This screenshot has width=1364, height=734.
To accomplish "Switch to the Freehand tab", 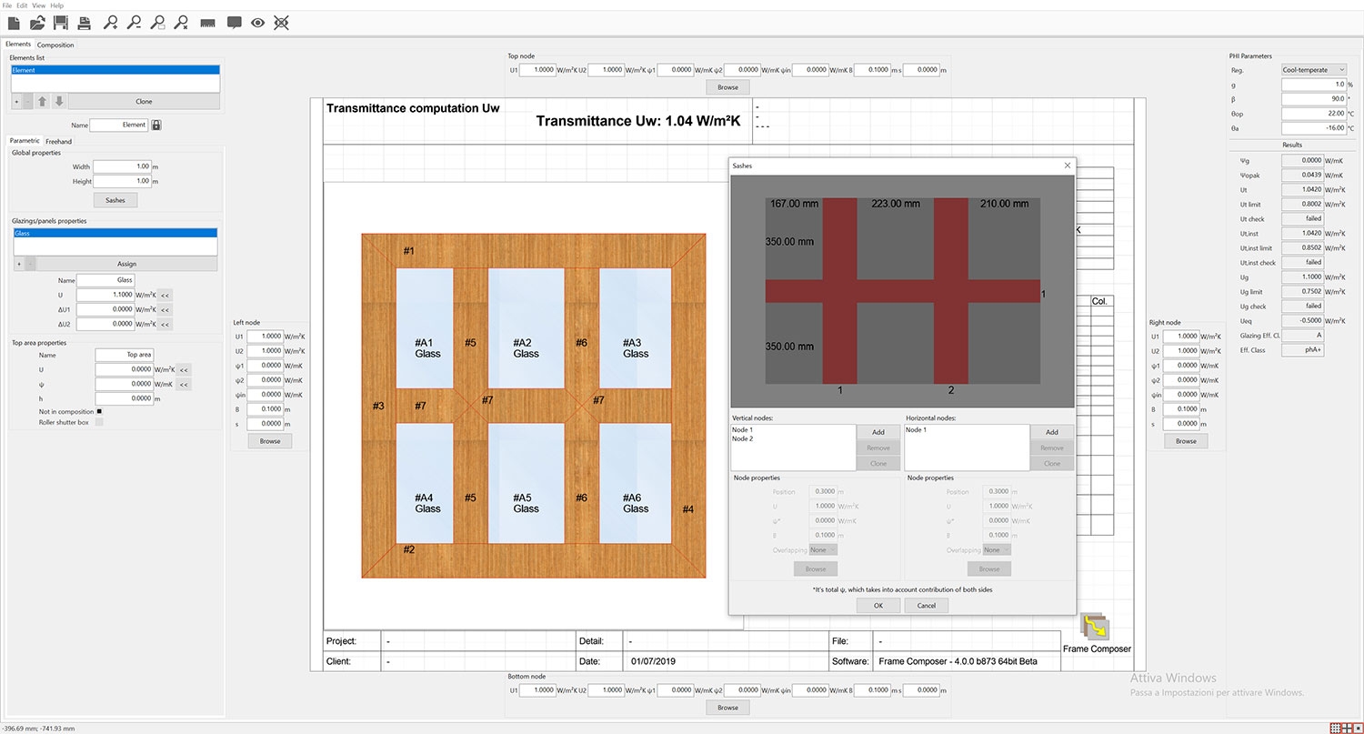I will click(59, 141).
